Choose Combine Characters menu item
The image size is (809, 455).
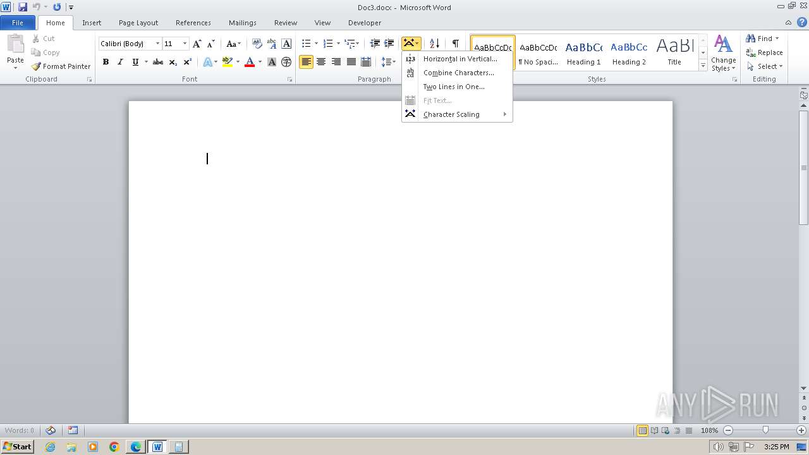pos(457,73)
